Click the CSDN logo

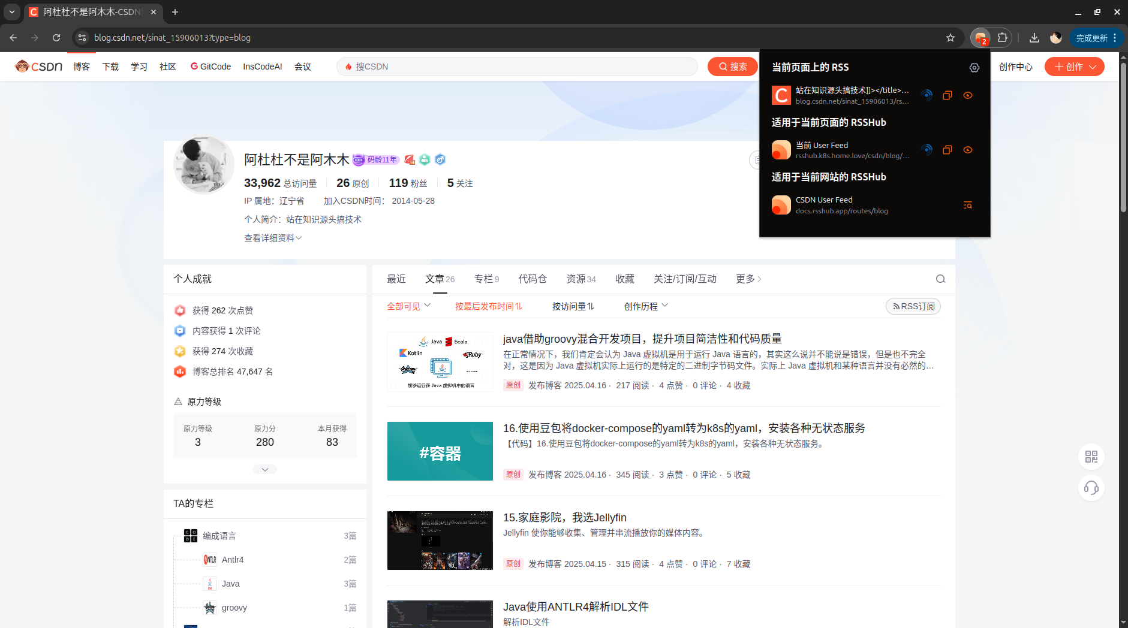[x=39, y=67]
